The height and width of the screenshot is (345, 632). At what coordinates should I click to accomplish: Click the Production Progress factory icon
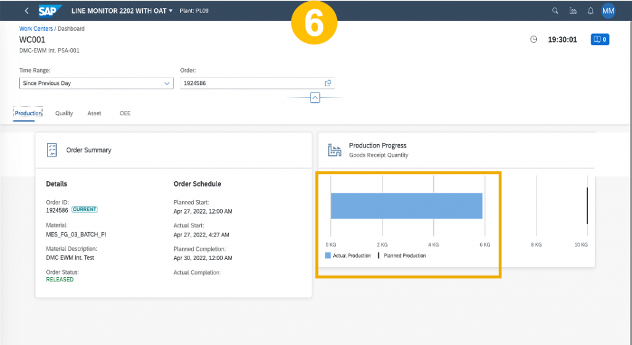335,150
